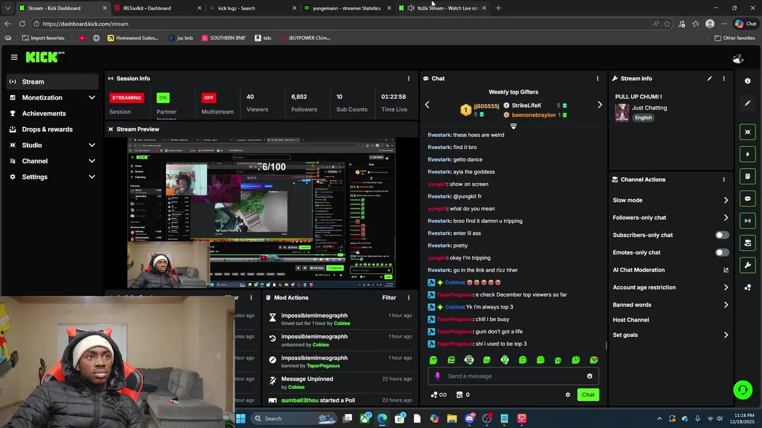The image size is (762, 428).
Task: Toggle Subscribers-only chat switch
Action: (722, 235)
